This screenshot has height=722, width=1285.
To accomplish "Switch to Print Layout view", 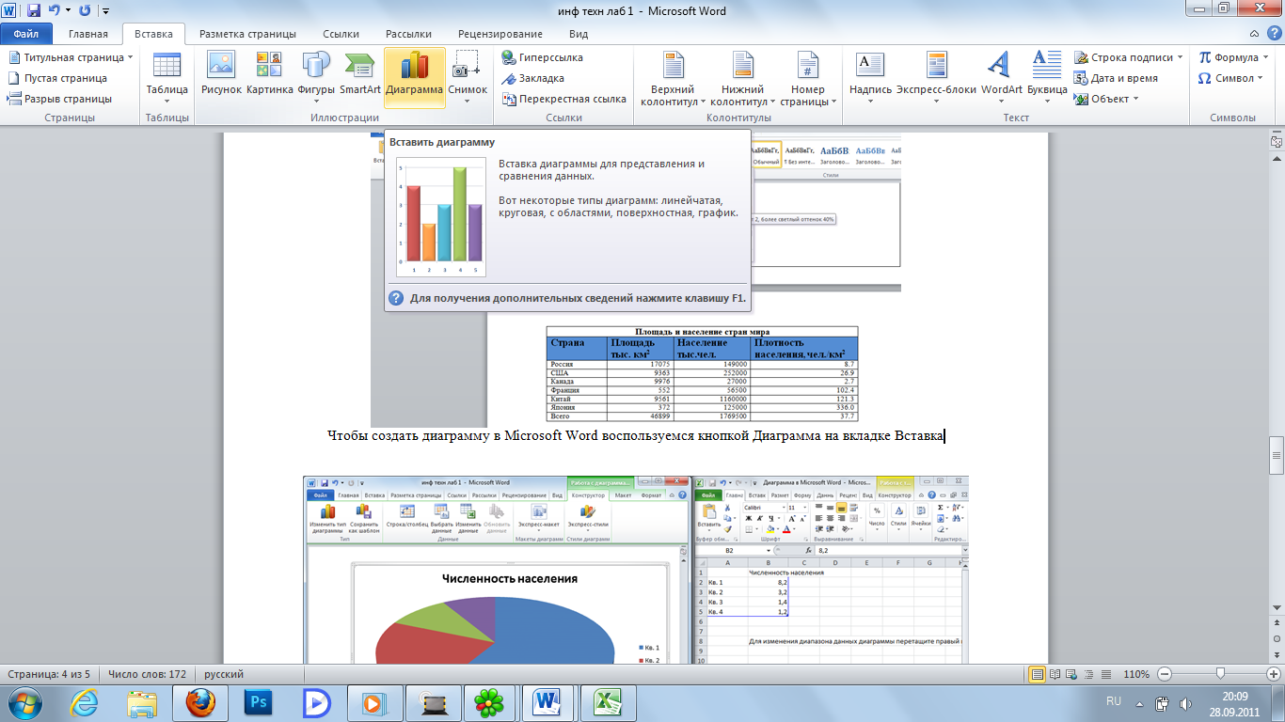I will 1038,674.
